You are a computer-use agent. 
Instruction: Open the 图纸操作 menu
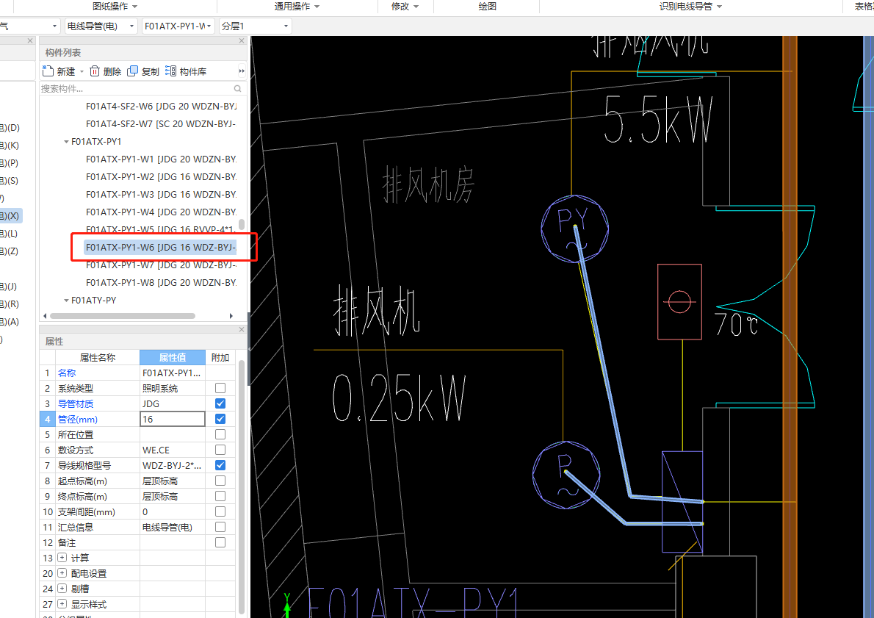click(115, 6)
